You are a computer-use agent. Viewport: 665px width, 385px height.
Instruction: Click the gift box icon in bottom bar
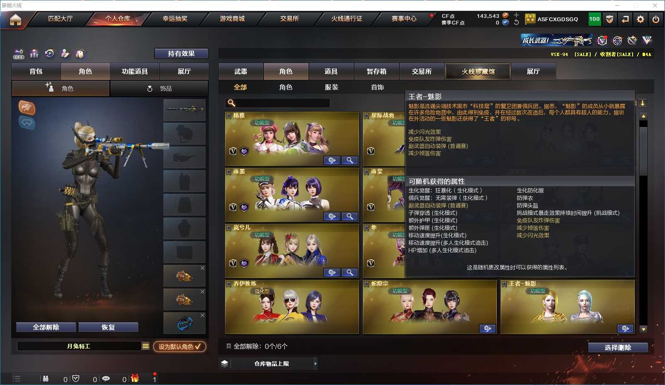click(x=135, y=378)
